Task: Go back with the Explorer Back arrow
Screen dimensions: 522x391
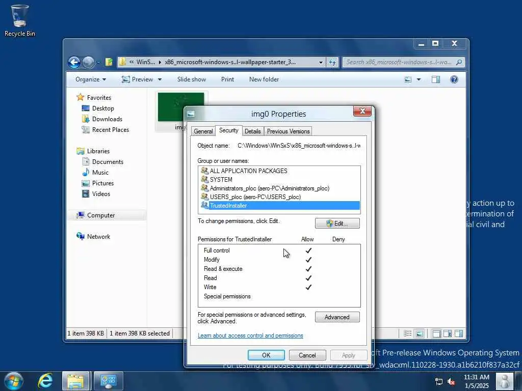Action: 74,62
